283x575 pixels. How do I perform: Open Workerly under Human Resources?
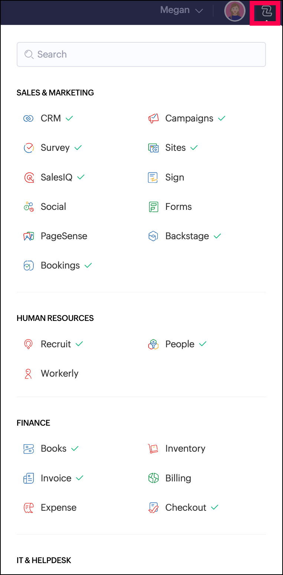tap(59, 374)
